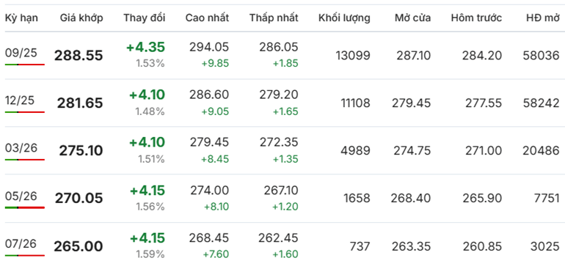This screenshot has width=565, height=269.
Task: Sort by the HĐ mở column header
Action: tap(542, 18)
